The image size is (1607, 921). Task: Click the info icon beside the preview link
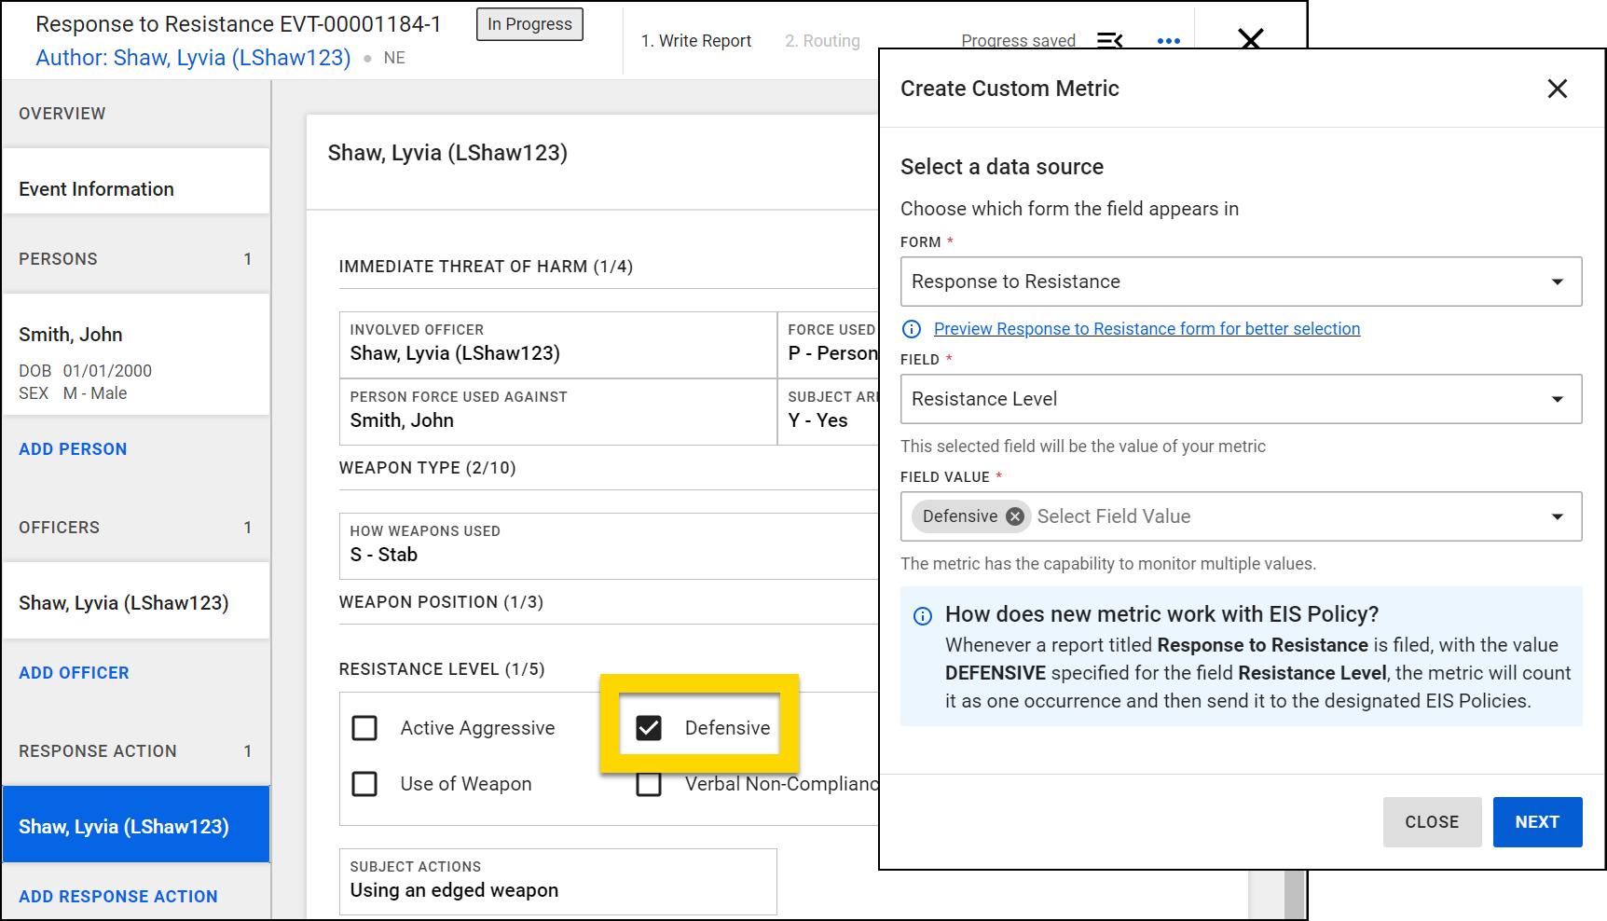coord(912,329)
